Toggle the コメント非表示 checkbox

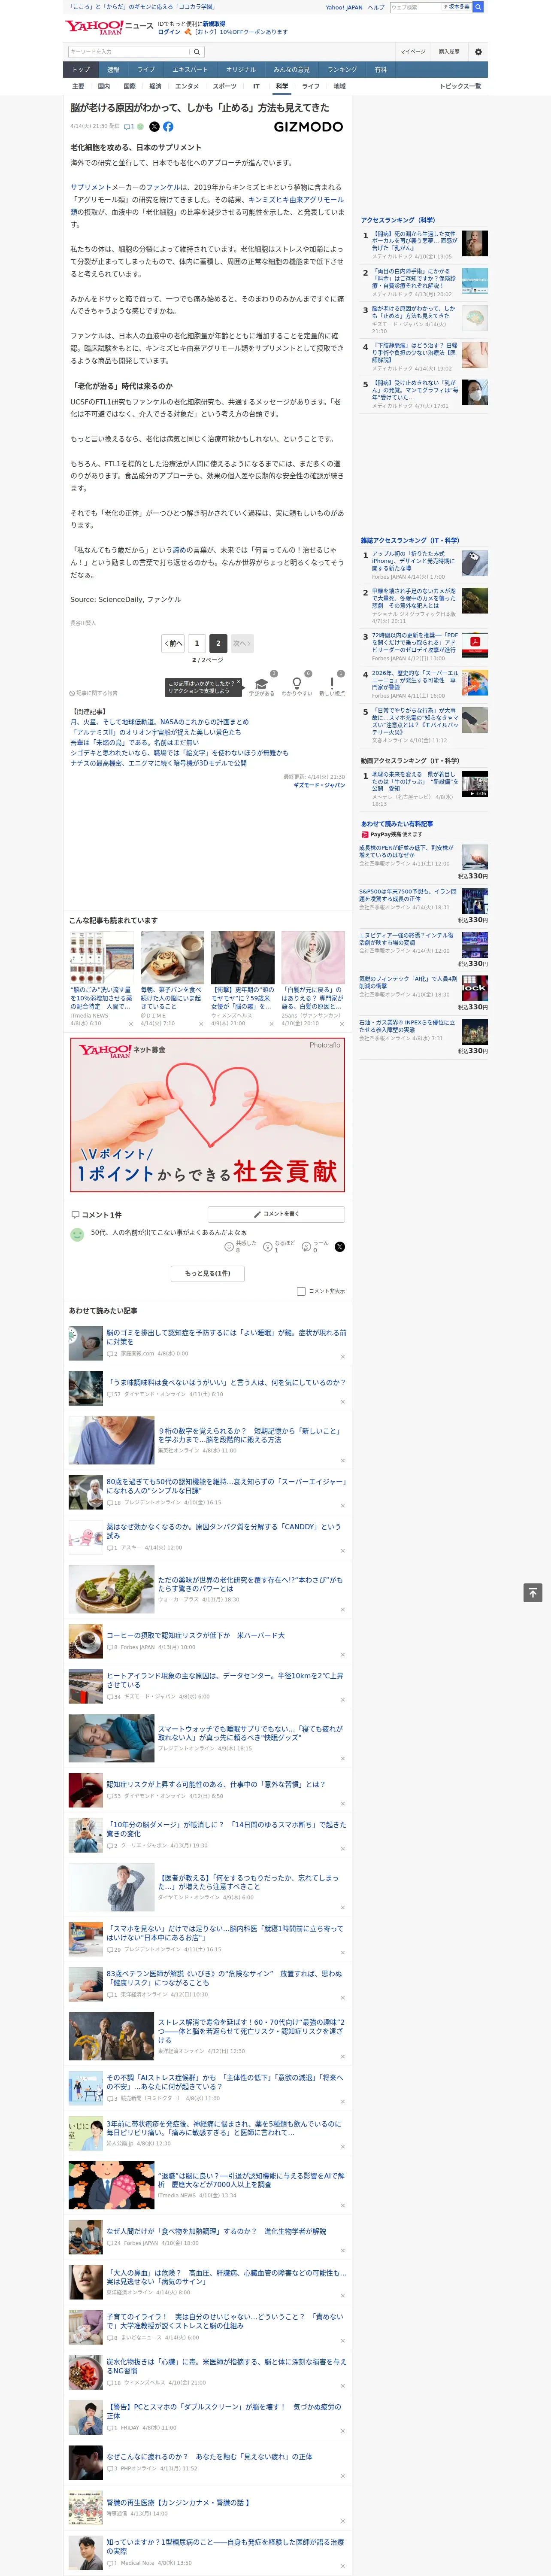tap(301, 1291)
